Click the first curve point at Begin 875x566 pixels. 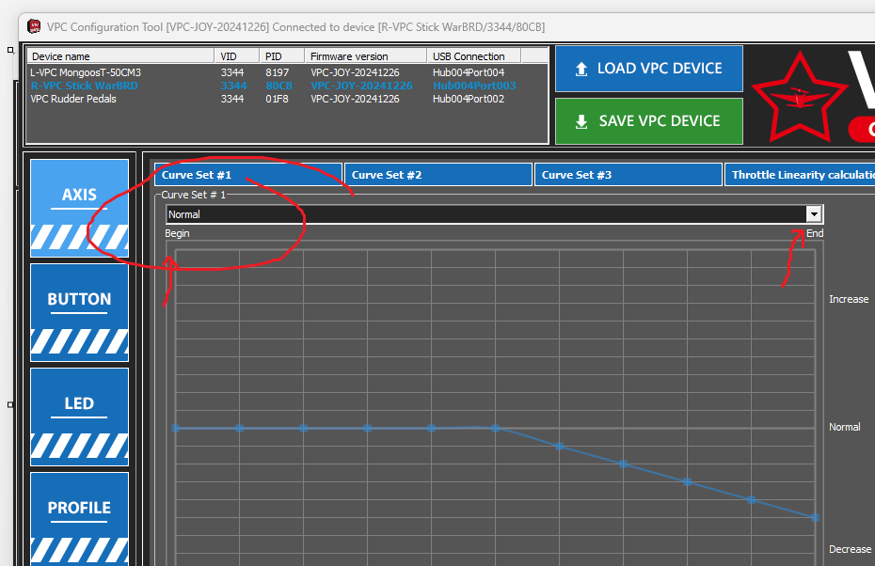tap(176, 429)
